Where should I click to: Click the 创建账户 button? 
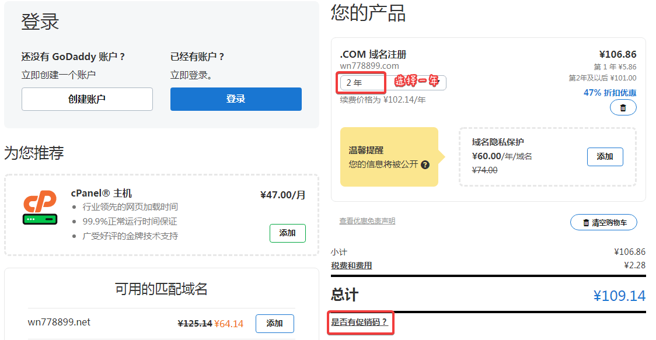point(87,99)
